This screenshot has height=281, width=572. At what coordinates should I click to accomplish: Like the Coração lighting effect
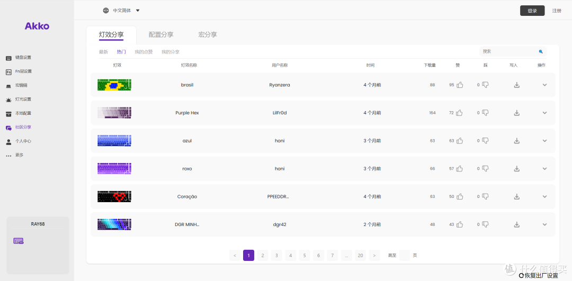click(460, 196)
